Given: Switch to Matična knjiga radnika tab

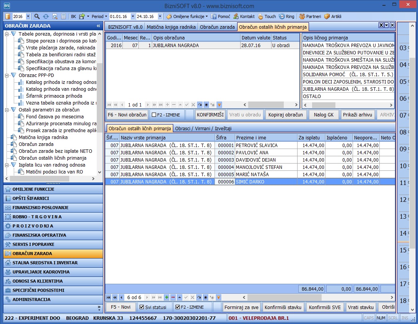Looking at the screenshot, I should [171, 27].
